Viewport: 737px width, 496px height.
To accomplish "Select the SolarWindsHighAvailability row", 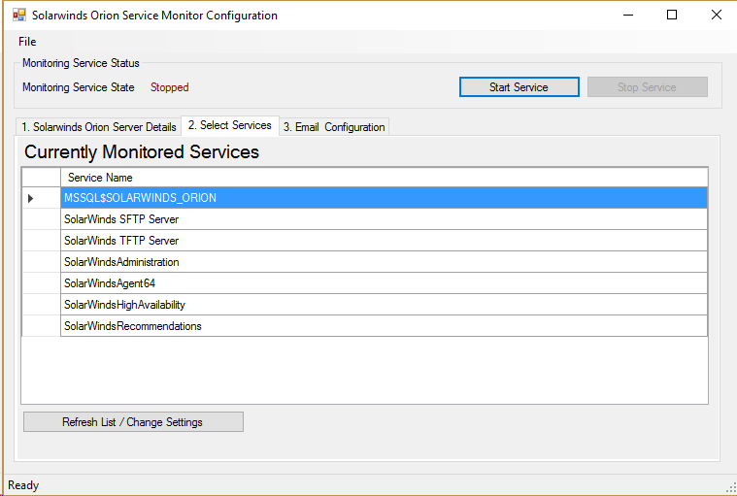I will [384, 305].
